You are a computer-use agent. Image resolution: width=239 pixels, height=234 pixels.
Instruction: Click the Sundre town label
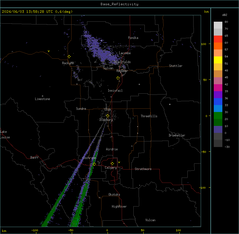tap(81, 109)
